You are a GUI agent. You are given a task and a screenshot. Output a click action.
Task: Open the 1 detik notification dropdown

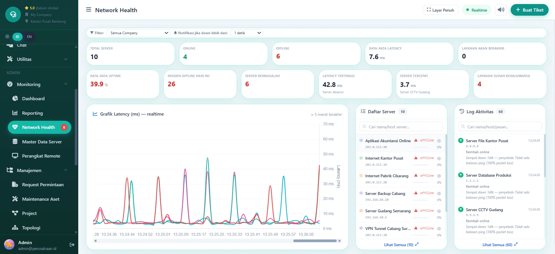click(247, 33)
